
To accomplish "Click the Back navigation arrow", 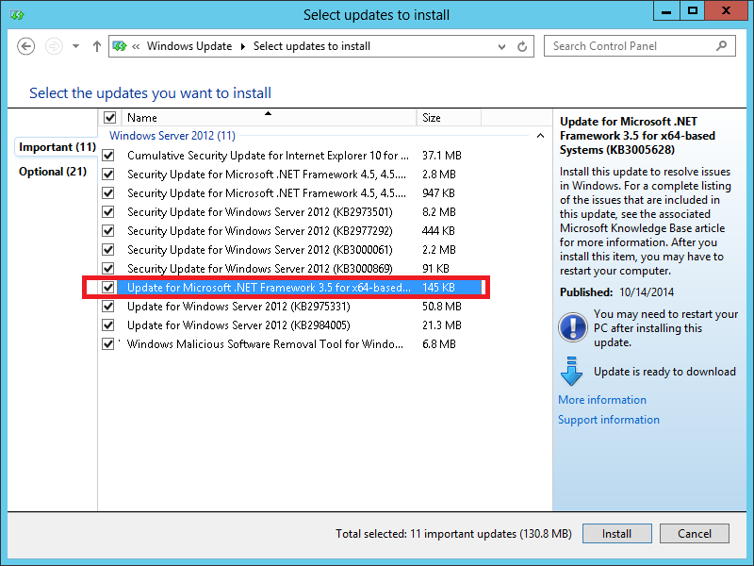I will (26, 46).
